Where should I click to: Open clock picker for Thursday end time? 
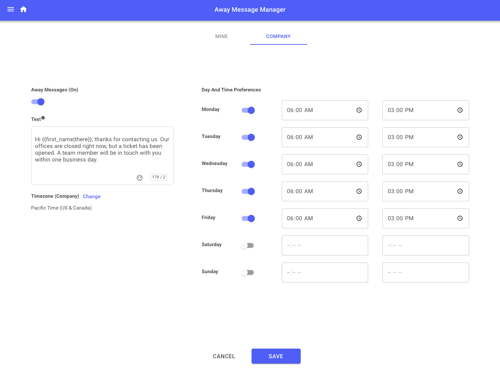pyautogui.click(x=460, y=191)
